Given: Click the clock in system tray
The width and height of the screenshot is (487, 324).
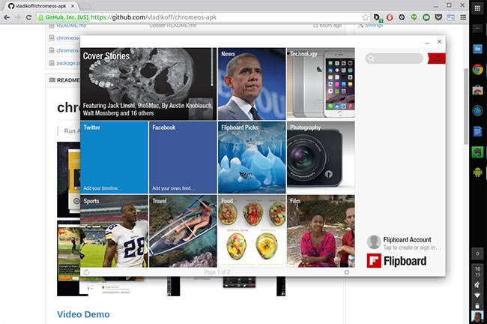Looking at the screenshot, I should (477, 271).
